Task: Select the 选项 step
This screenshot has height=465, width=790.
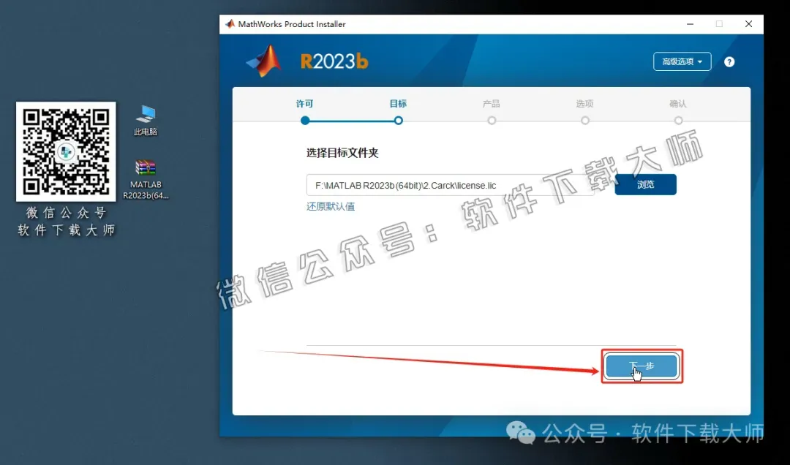Action: (x=584, y=112)
